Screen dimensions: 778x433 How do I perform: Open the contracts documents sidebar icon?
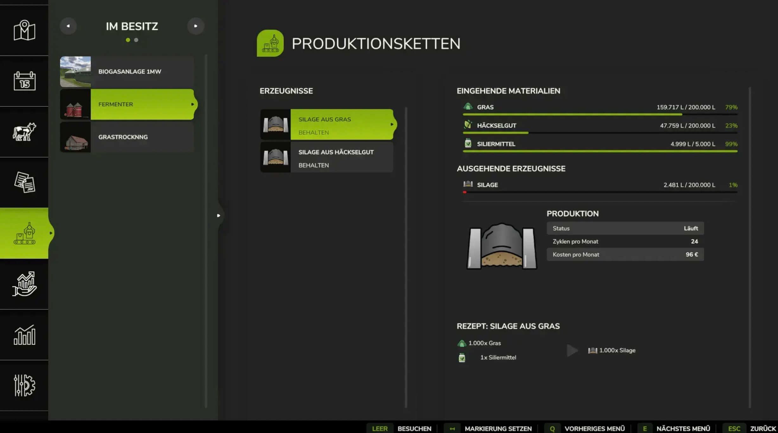click(24, 182)
